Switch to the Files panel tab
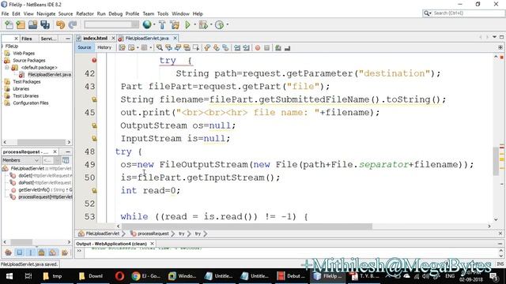Image resolution: width=506 pixels, height=284 pixels. pos(27,39)
